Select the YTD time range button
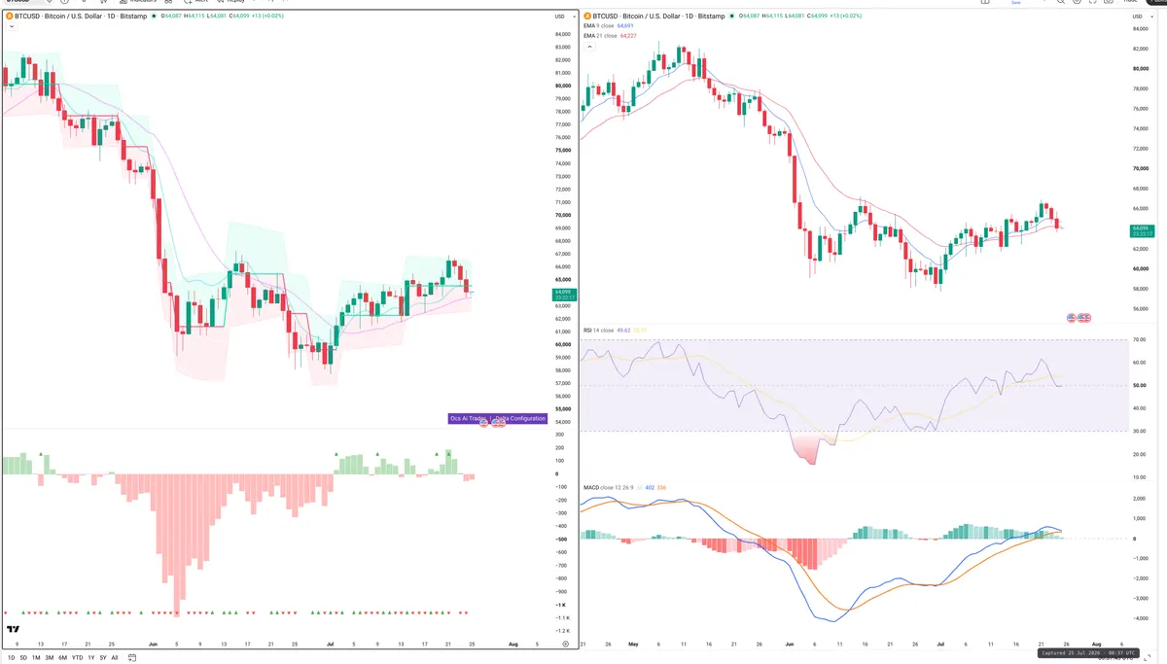Viewport: 1167px width, 664px height. [77, 658]
